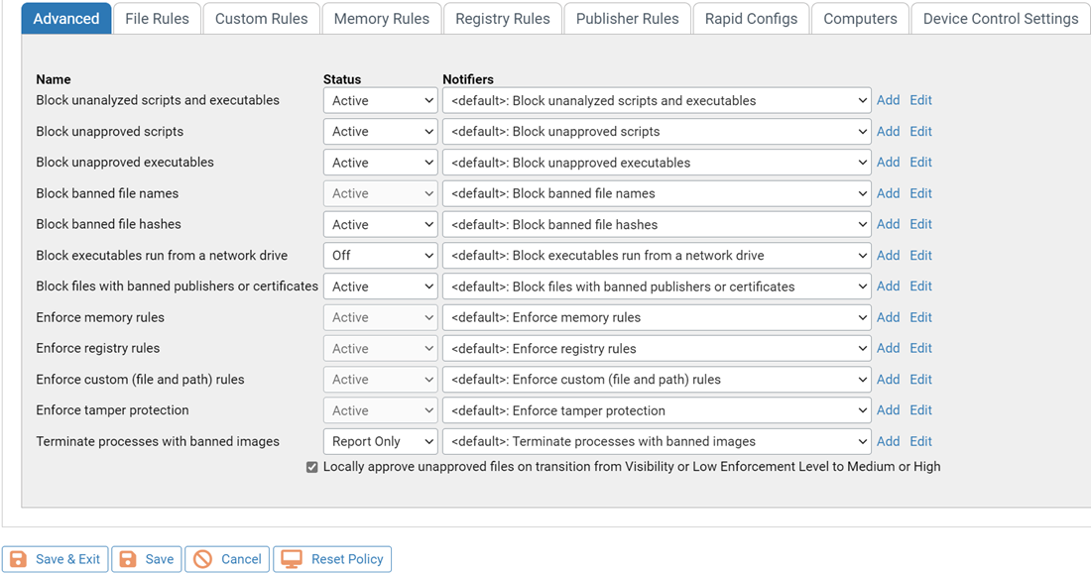Open Notifier dropdown for Enforce tamper protection
The image size is (1091, 573).
tap(655, 409)
